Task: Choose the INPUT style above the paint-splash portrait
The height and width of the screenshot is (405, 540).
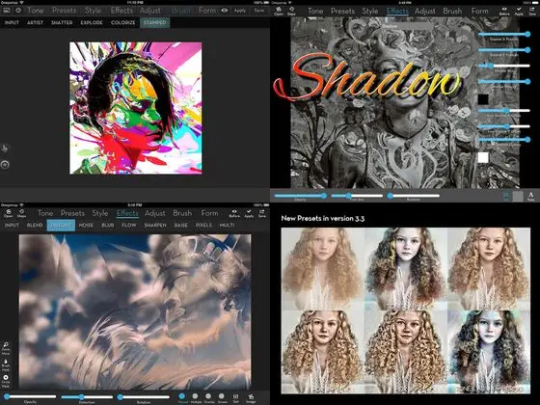Action: click(x=12, y=23)
